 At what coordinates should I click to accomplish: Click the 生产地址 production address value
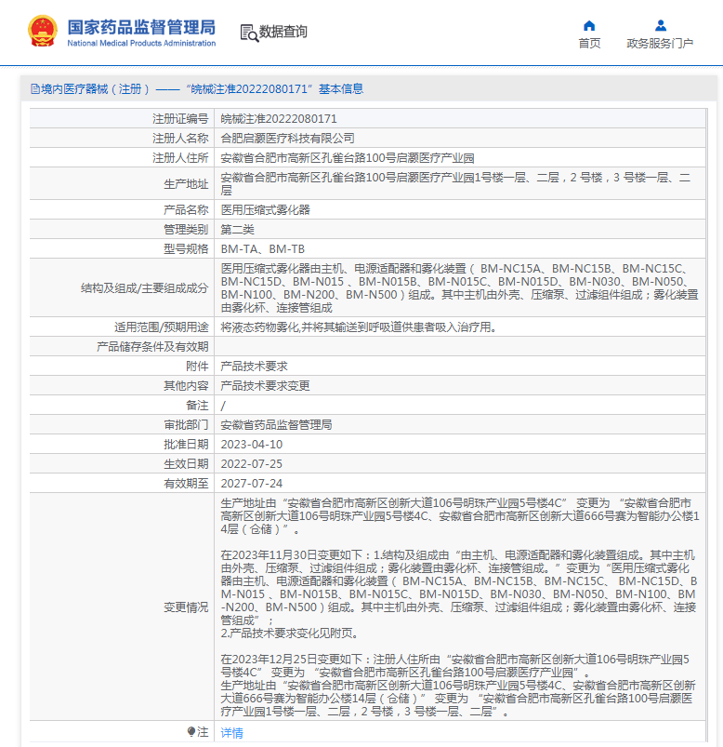(456, 184)
